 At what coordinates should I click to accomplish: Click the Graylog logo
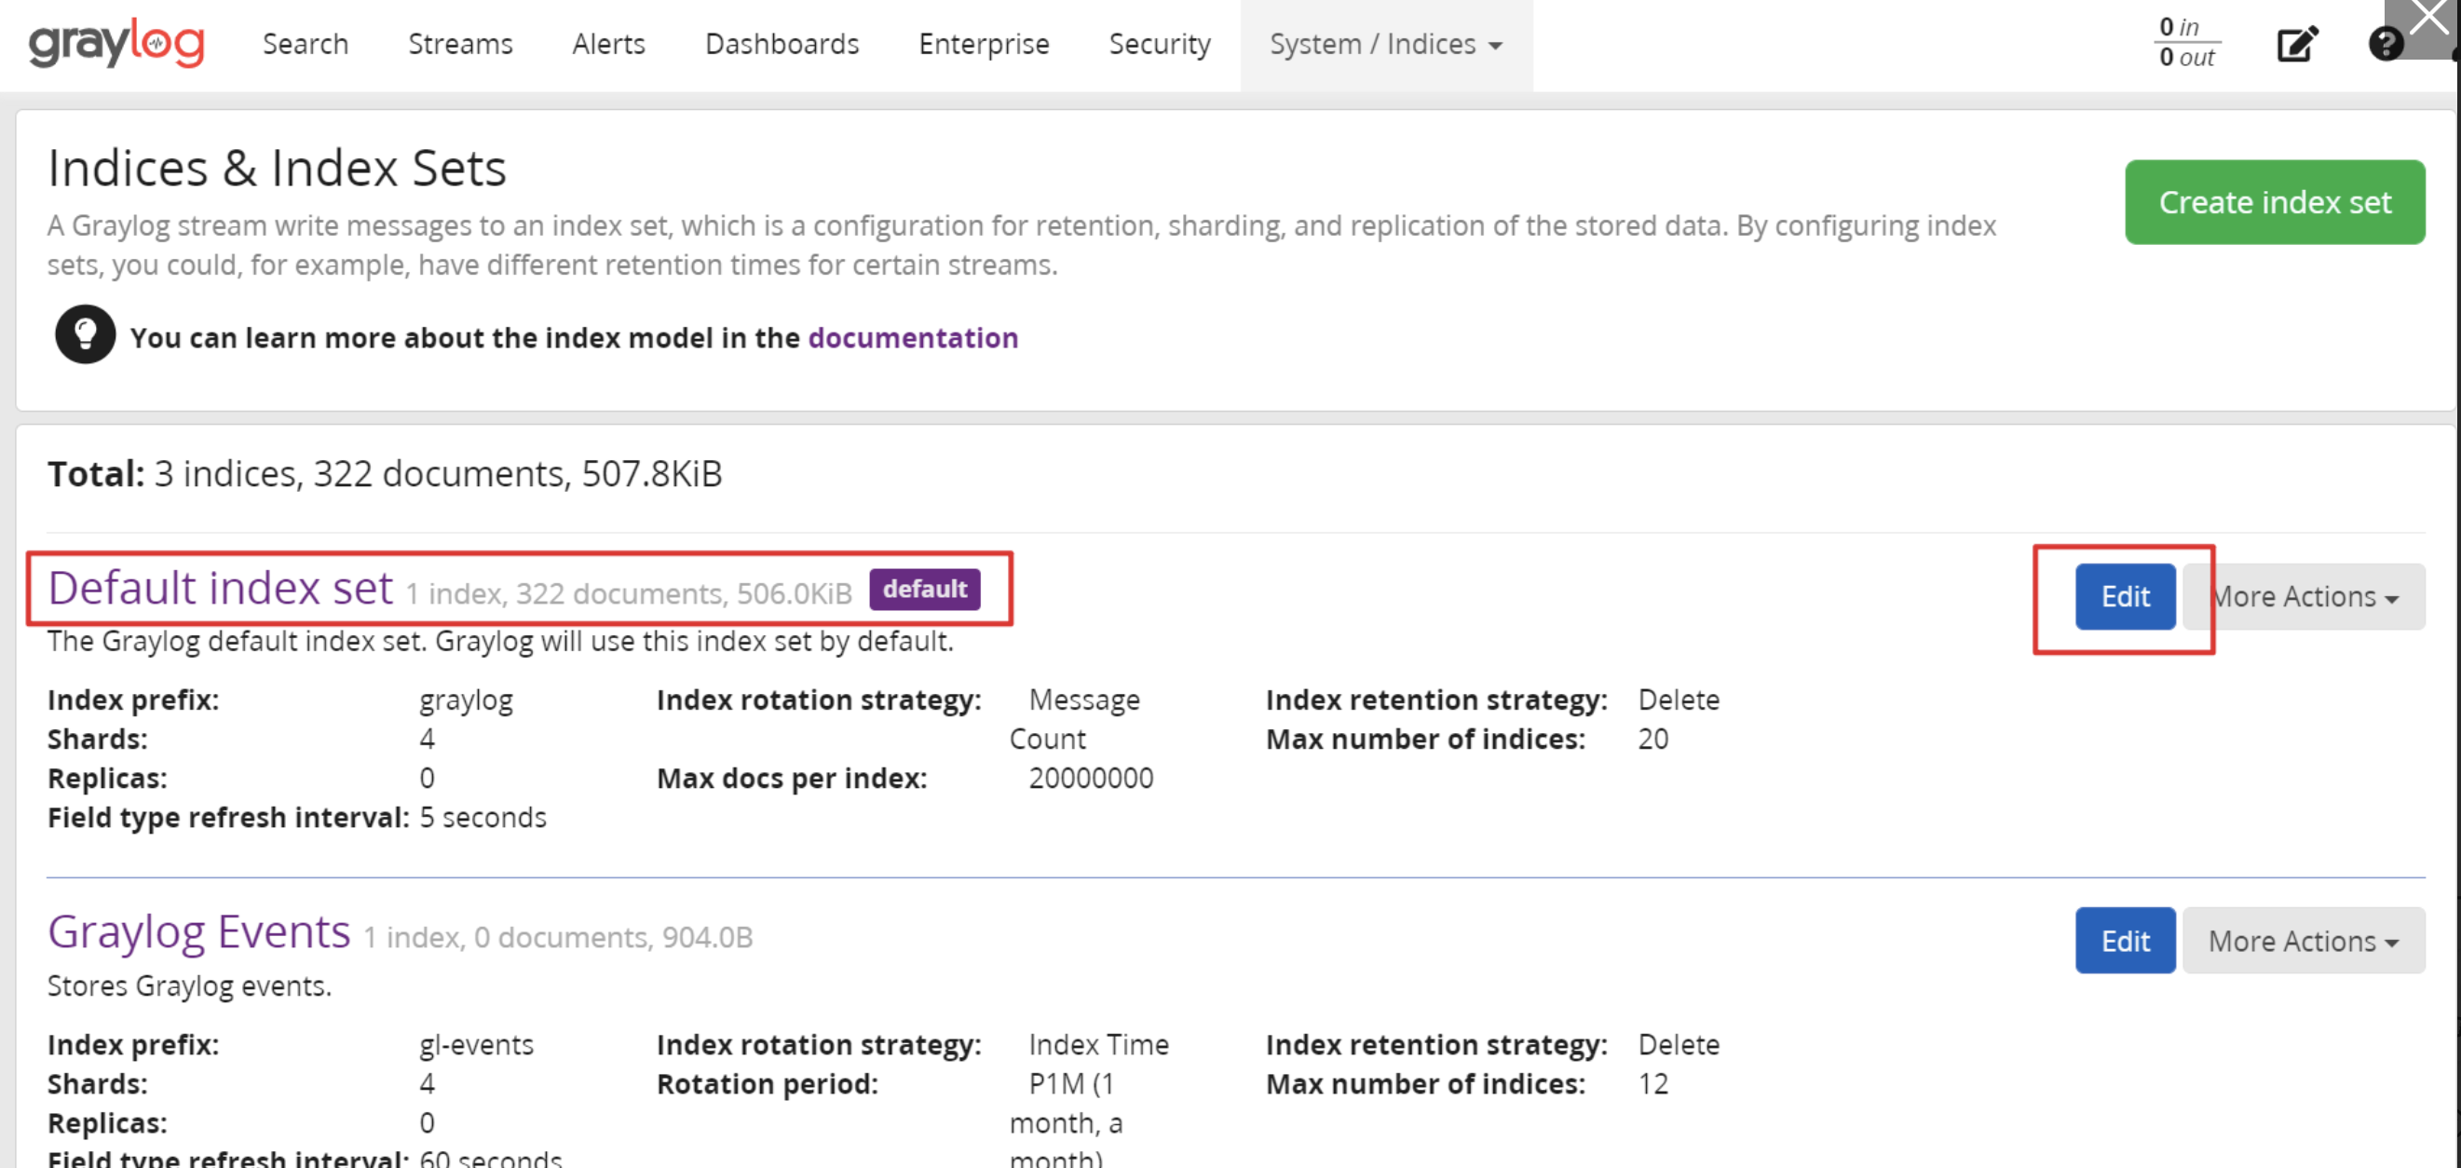[116, 43]
